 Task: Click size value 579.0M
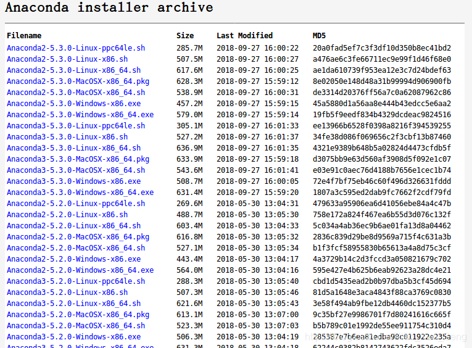pyautogui.click(x=189, y=115)
